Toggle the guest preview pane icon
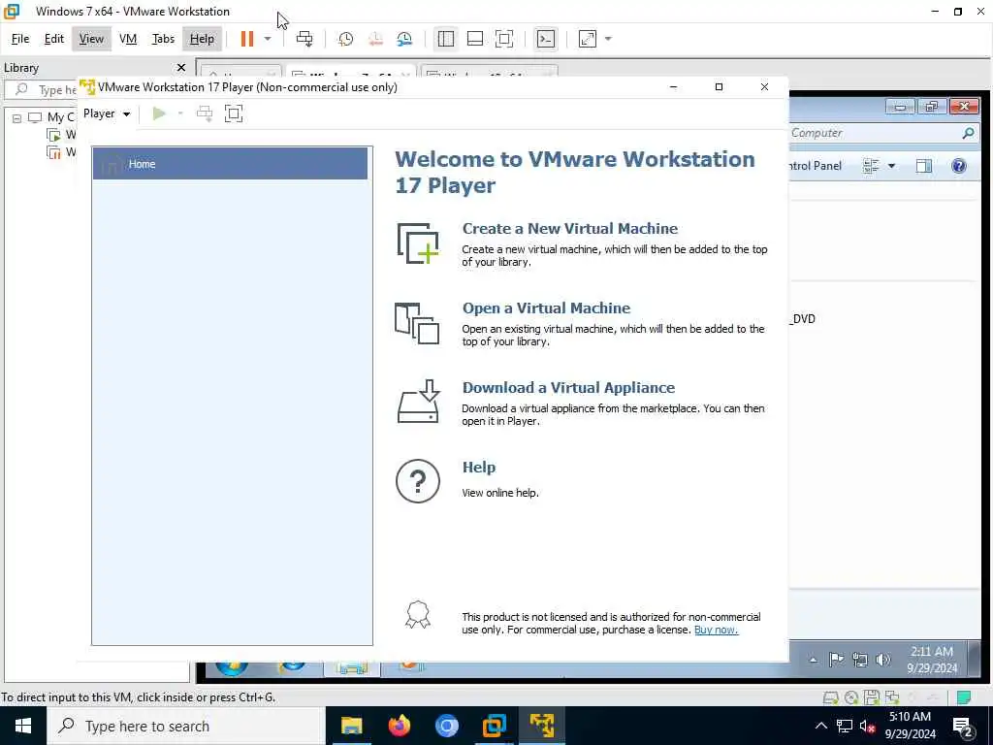This screenshot has width=993, height=745. pyautogui.click(x=924, y=166)
